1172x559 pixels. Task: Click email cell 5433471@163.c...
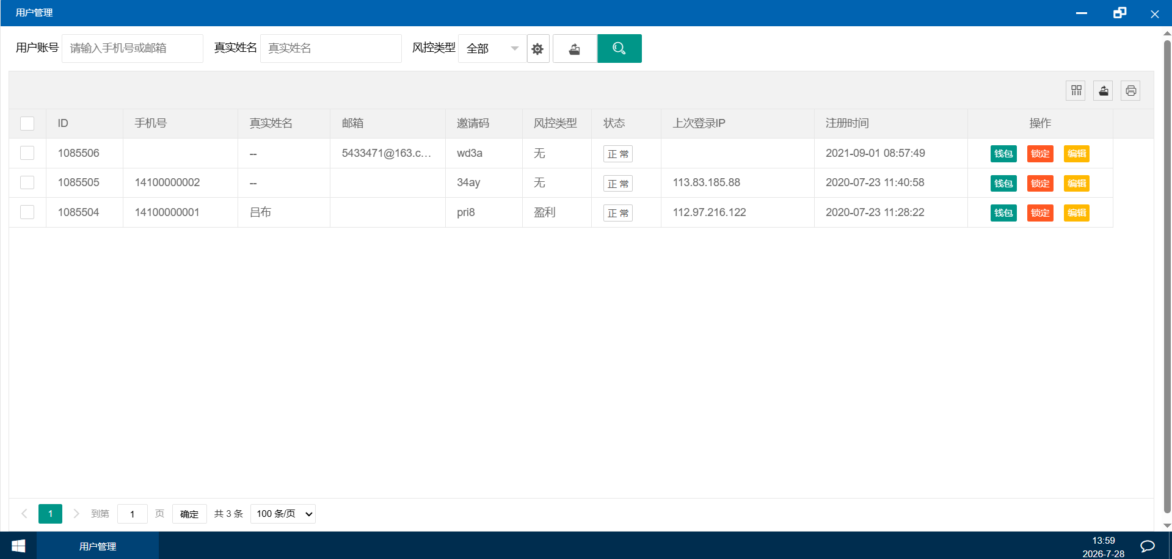tap(387, 153)
